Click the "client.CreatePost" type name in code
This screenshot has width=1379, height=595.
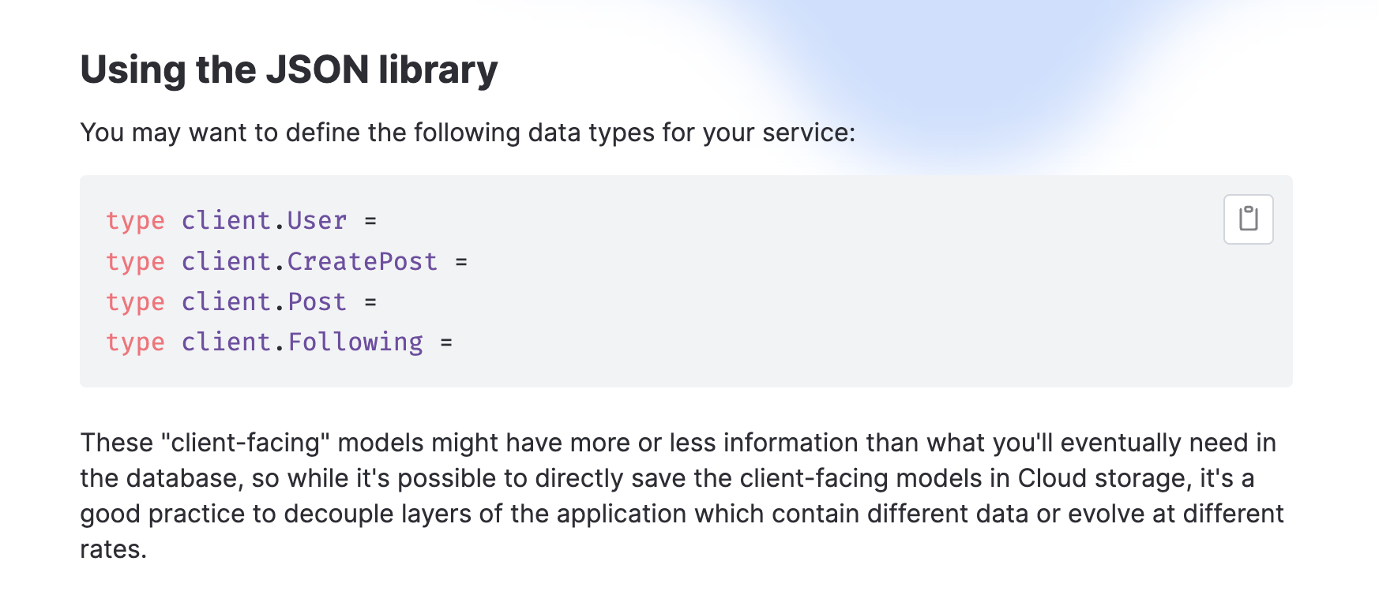tap(309, 262)
